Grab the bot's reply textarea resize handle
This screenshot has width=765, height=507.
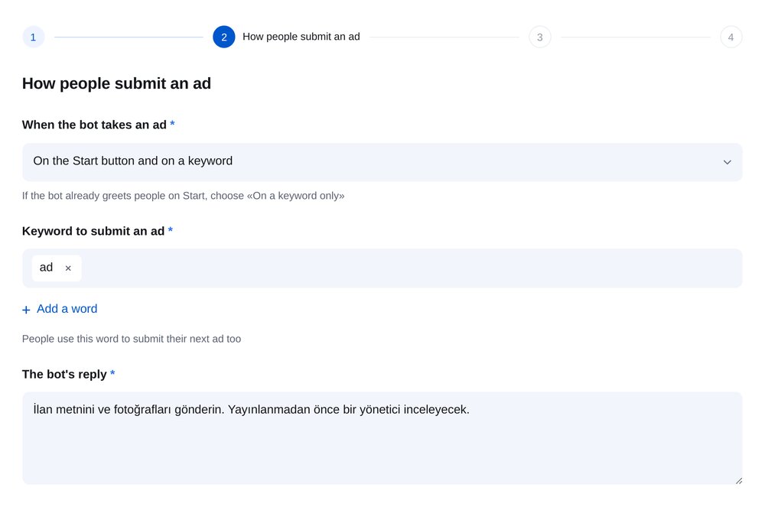point(739,481)
